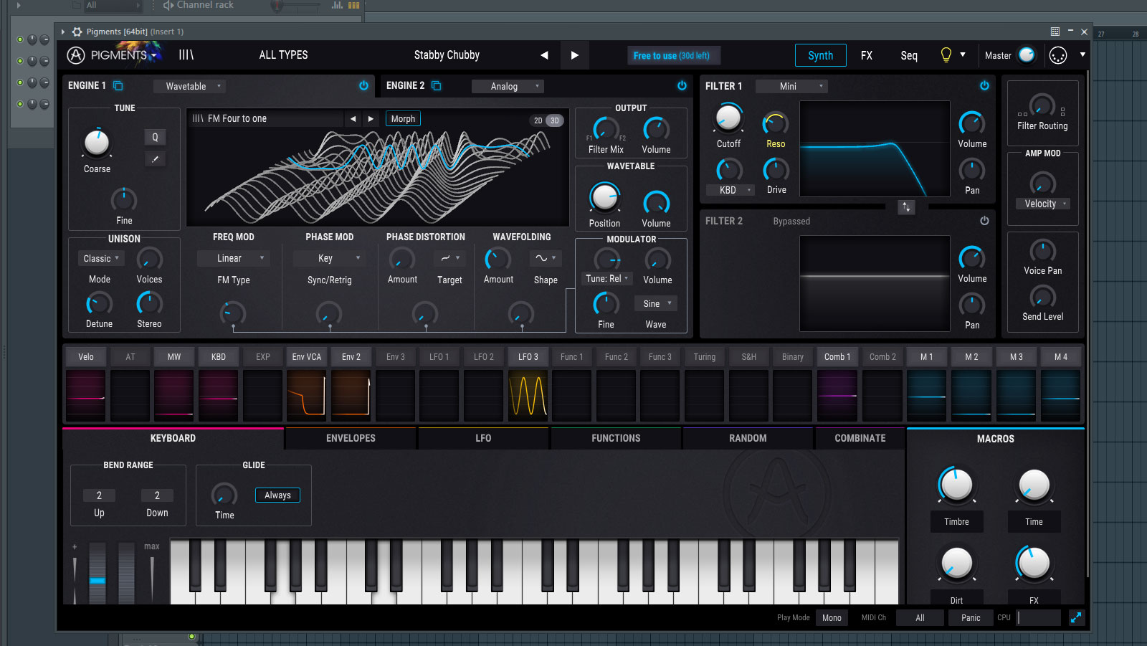Copy Engine 1 settings icon
This screenshot has width=1147, height=646.
[118, 85]
